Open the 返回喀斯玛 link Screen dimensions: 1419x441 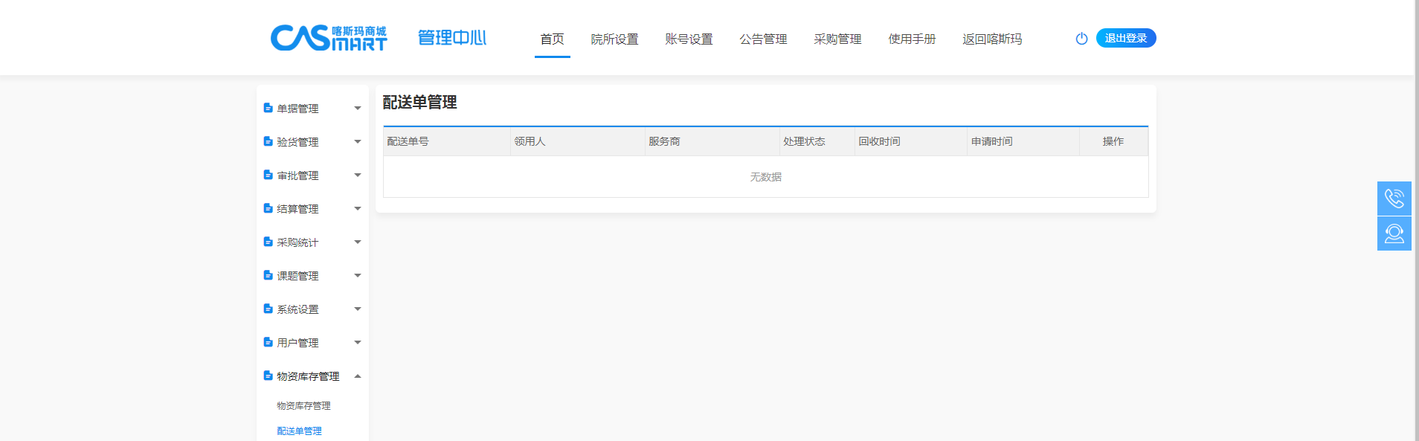(992, 39)
